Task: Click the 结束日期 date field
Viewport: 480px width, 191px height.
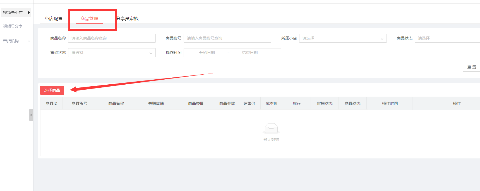Action: click(250, 53)
